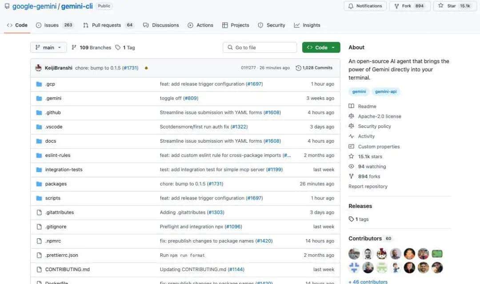Click the Fork button
The width and height of the screenshot is (480, 284).
click(x=410, y=6)
